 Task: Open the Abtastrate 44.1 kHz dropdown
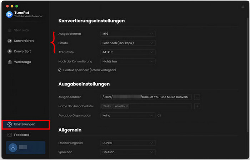point(128,52)
